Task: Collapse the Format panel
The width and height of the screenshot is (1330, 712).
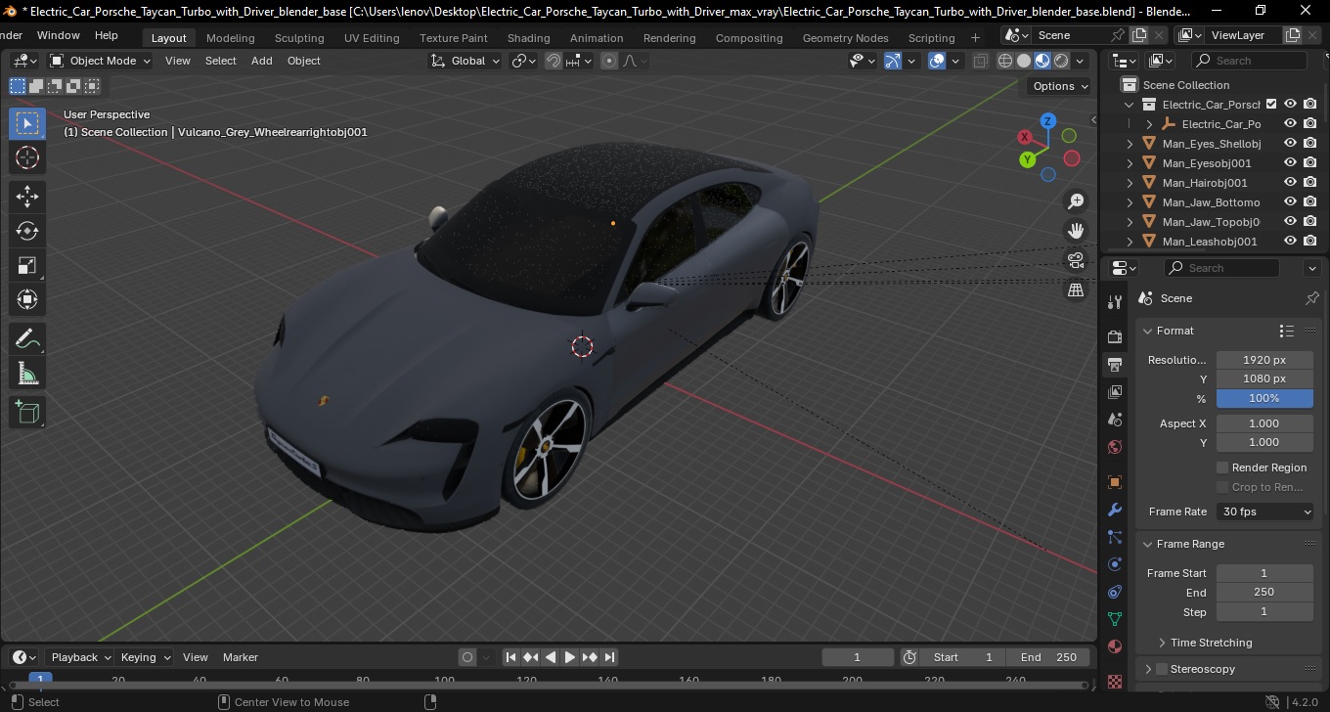Action: click(1149, 331)
